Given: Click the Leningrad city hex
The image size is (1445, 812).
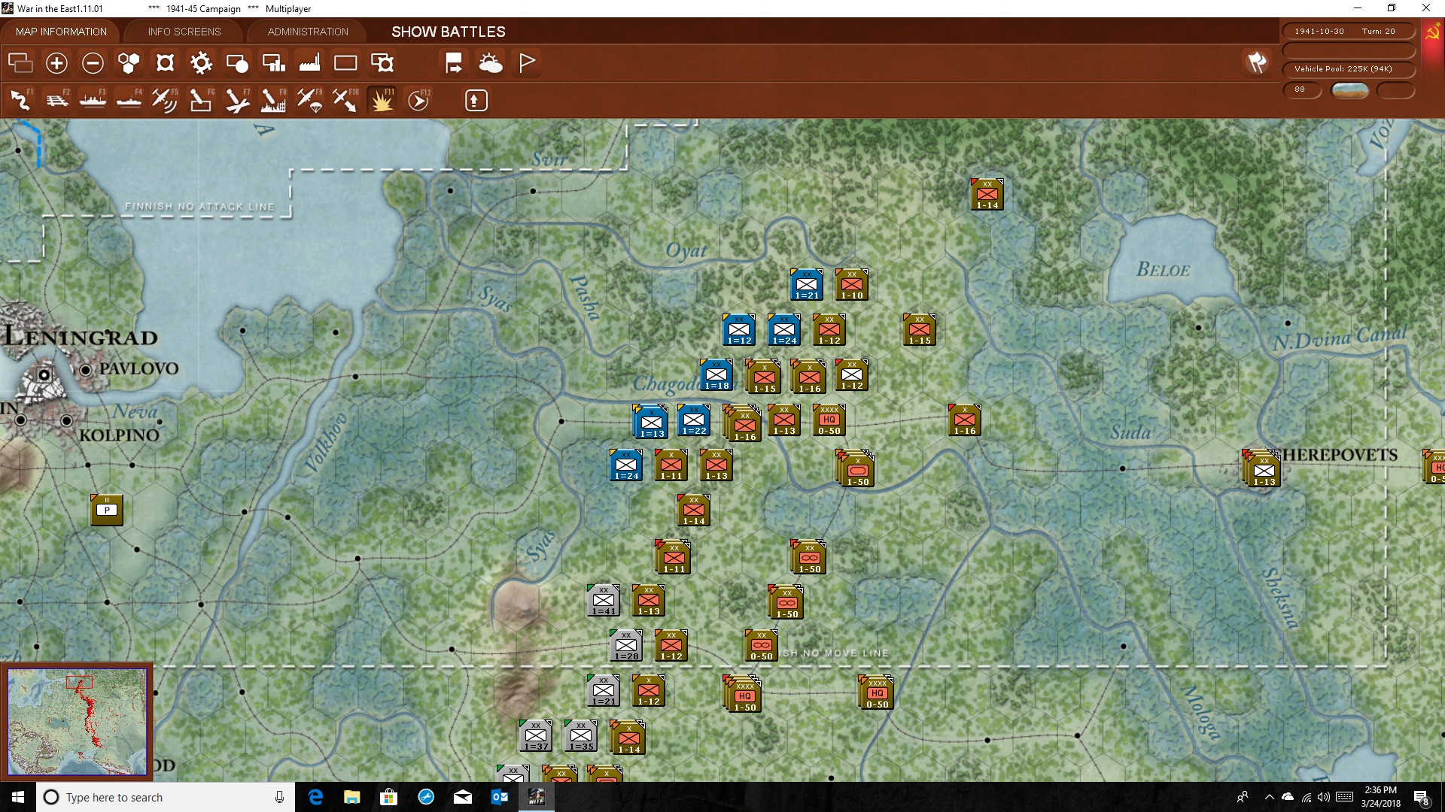Looking at the screenshot, I should click(x=44, y=374).
